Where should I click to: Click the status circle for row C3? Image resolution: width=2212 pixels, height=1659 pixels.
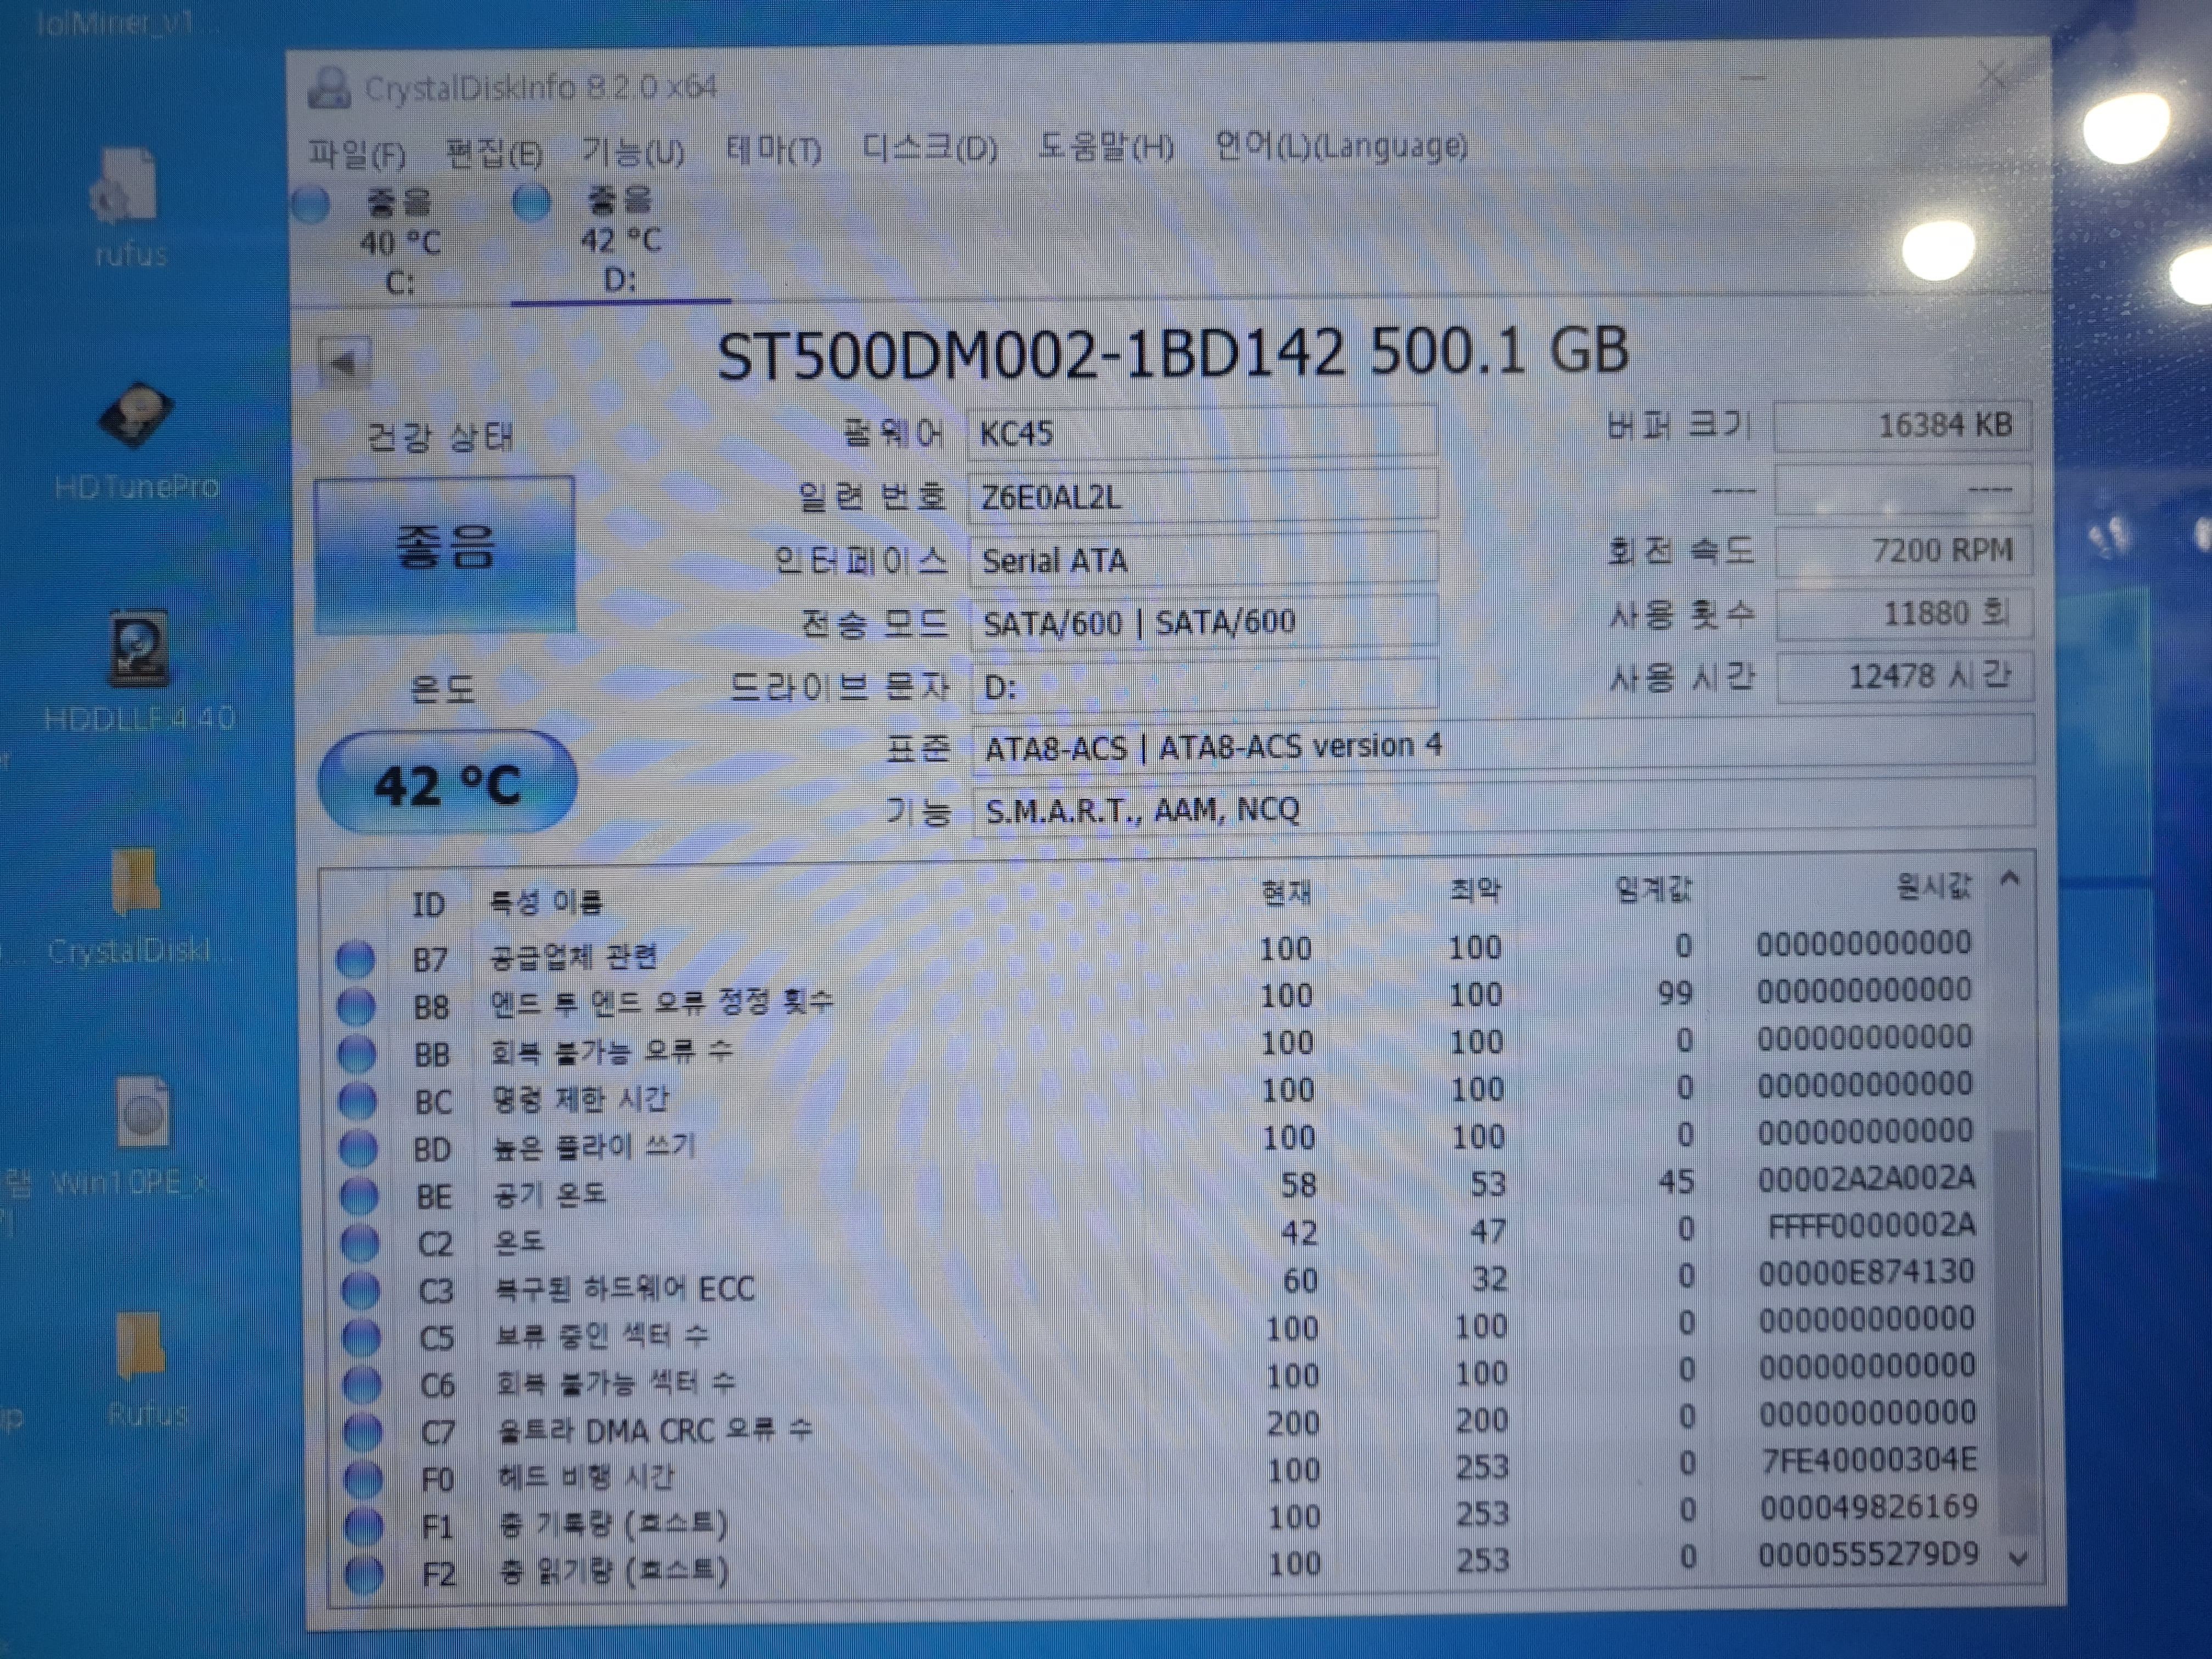tap(360, 1290)
